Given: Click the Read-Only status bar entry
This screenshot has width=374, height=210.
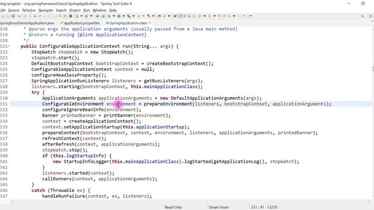Looking at the screenshot, I should click(173, 207).
